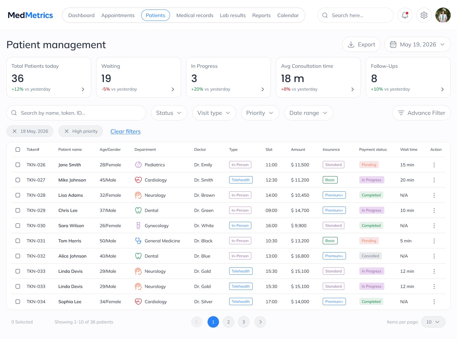Open the Advance Filter button
The image size is (457, 339).
pos(421,113)
